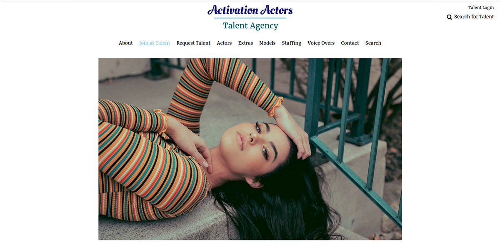Viewport: 500px width, 250px height.
Task: Open the Extras navigation item
Action: 245,43
